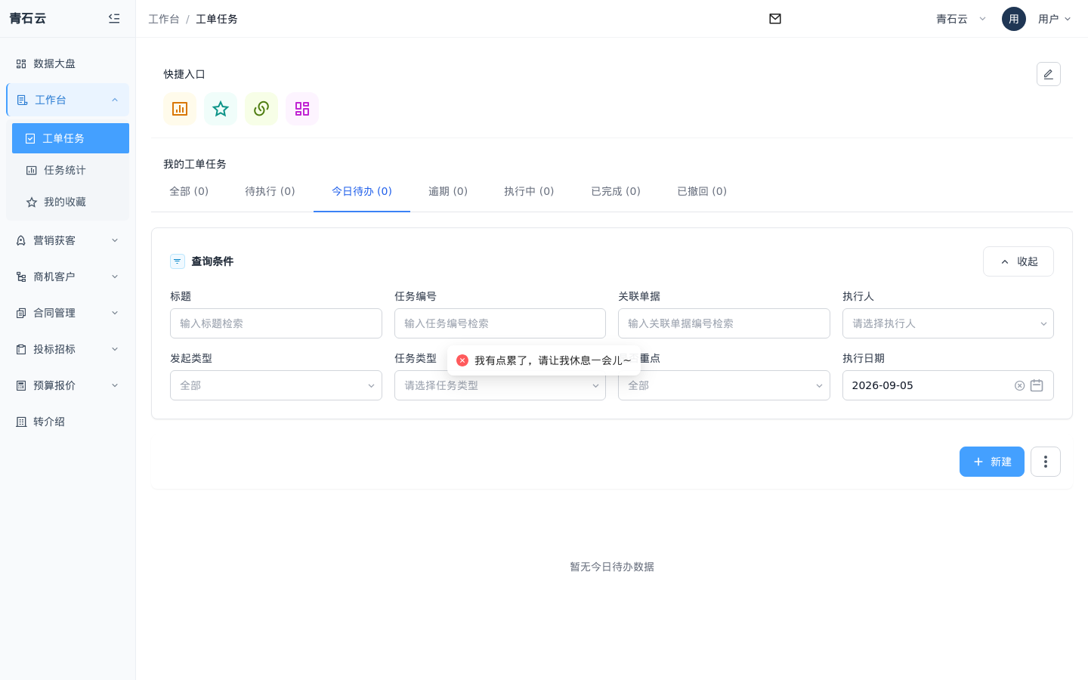This screenshot has height=680, width=1088.
Task: Open the green link shortcut icon
Action: click(x=261, y=109)
